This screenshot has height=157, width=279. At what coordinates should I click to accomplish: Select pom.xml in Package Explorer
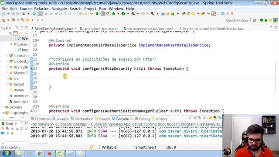21,102
